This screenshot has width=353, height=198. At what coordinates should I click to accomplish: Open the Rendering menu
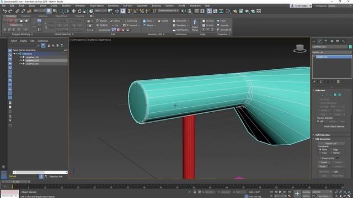(x=113, y=5)
